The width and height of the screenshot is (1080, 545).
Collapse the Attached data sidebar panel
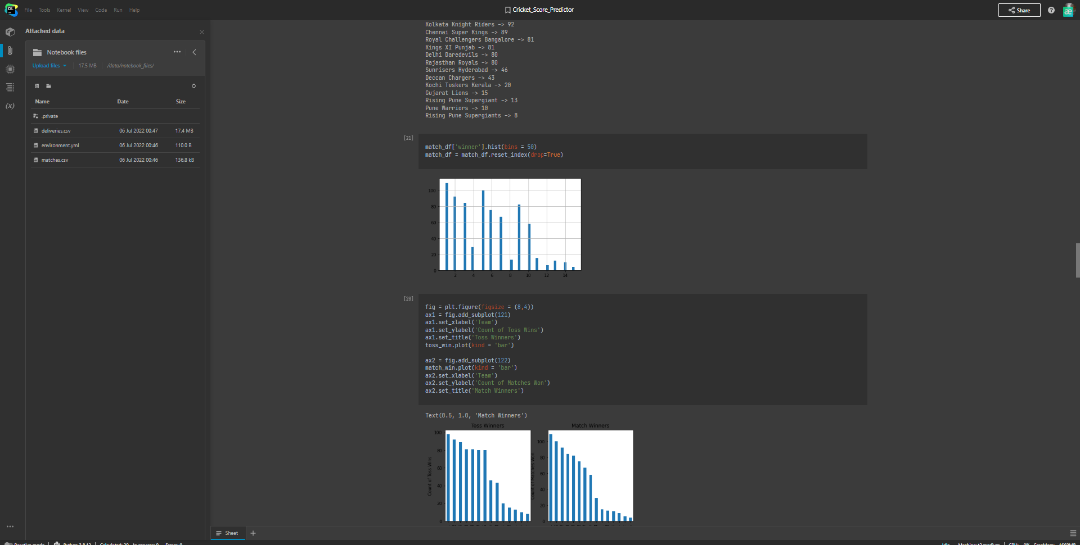coord(195,52)
